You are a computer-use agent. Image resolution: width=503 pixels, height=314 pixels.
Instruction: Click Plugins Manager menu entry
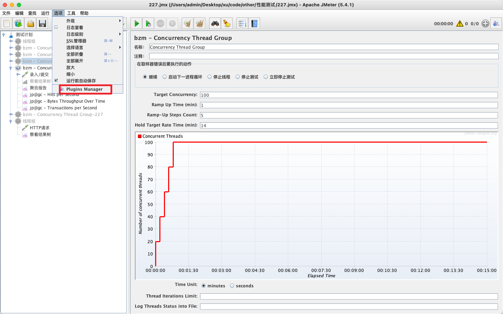(88, 89)
